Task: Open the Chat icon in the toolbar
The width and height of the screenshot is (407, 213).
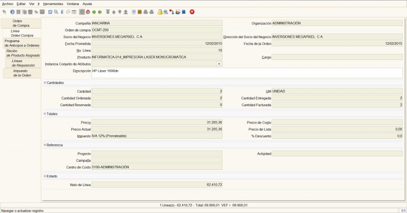Action: (x=68, y=12)
